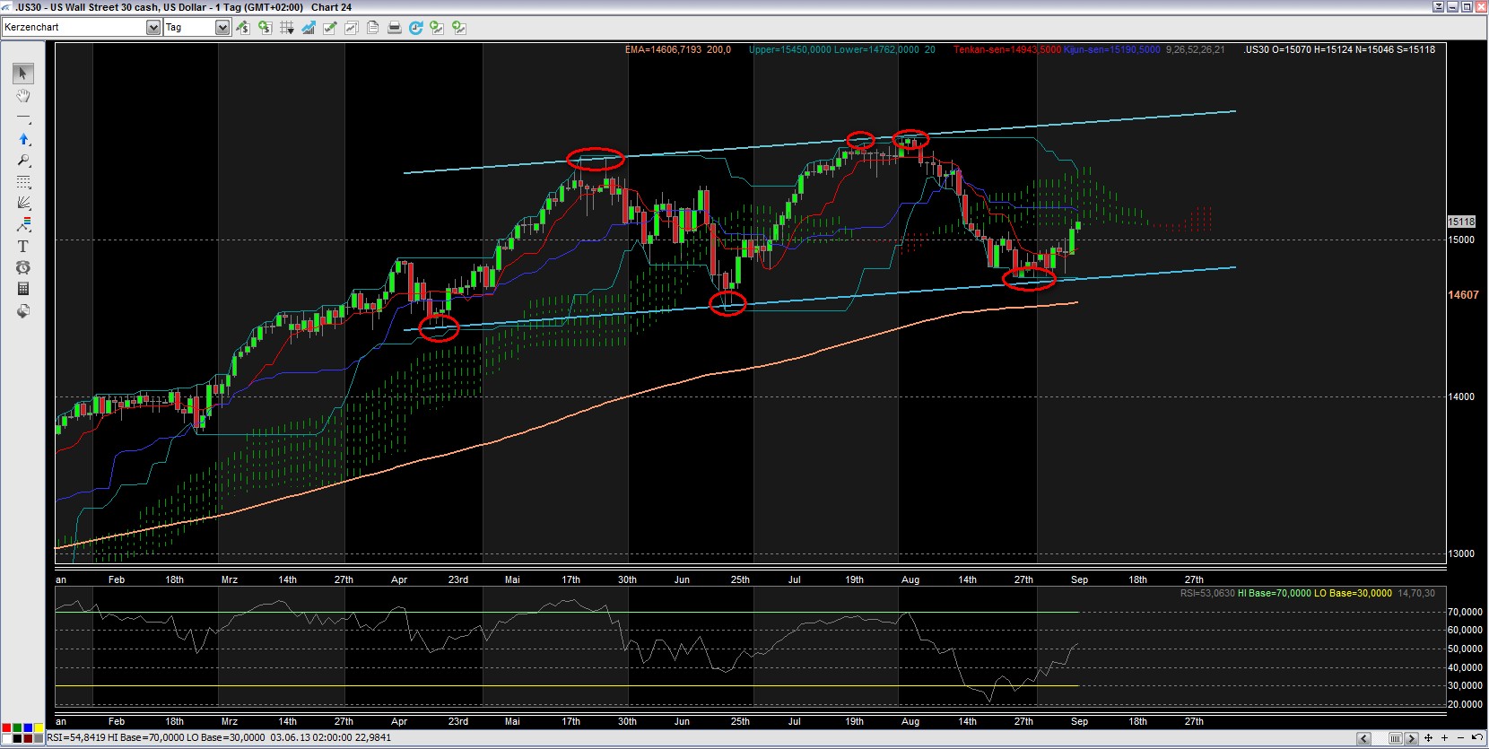
Task: Pick the blue arrow marker tool
Action: [23, 139]
